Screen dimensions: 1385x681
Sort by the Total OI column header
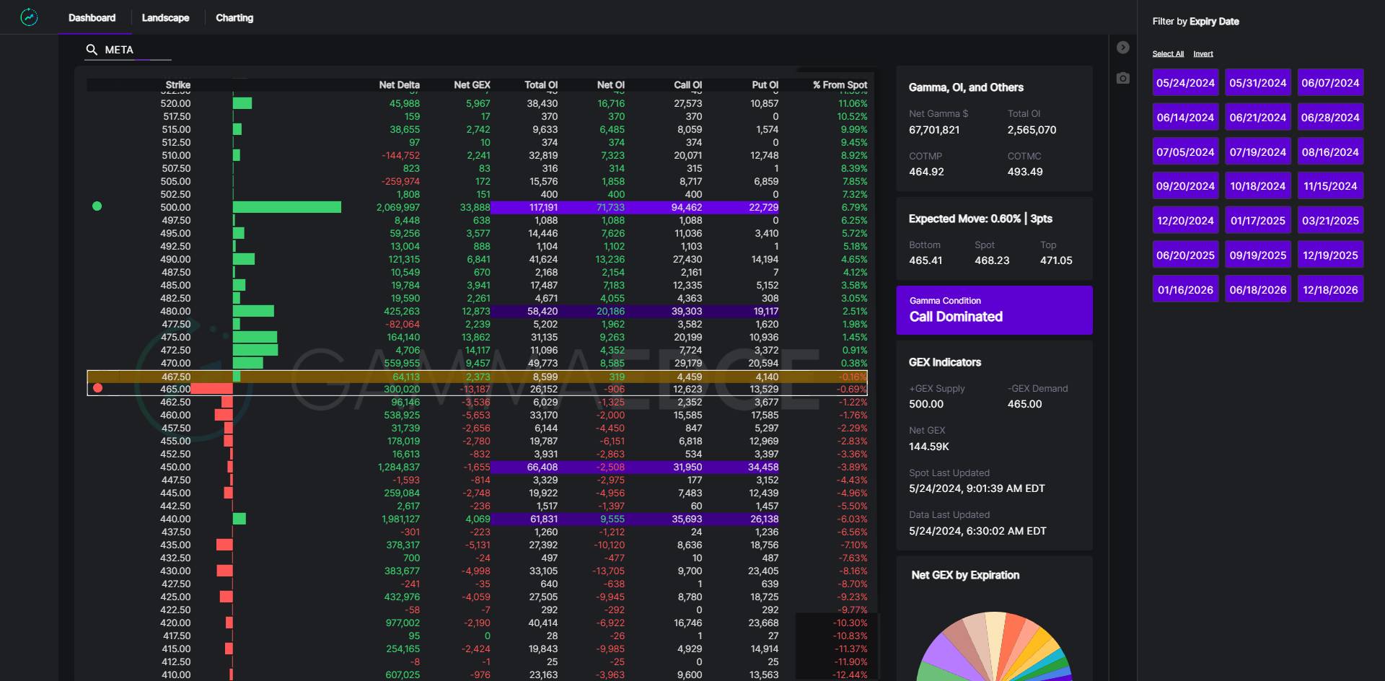540,85
